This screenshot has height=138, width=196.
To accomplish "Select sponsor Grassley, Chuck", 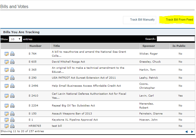I will [x=150, y=62].
